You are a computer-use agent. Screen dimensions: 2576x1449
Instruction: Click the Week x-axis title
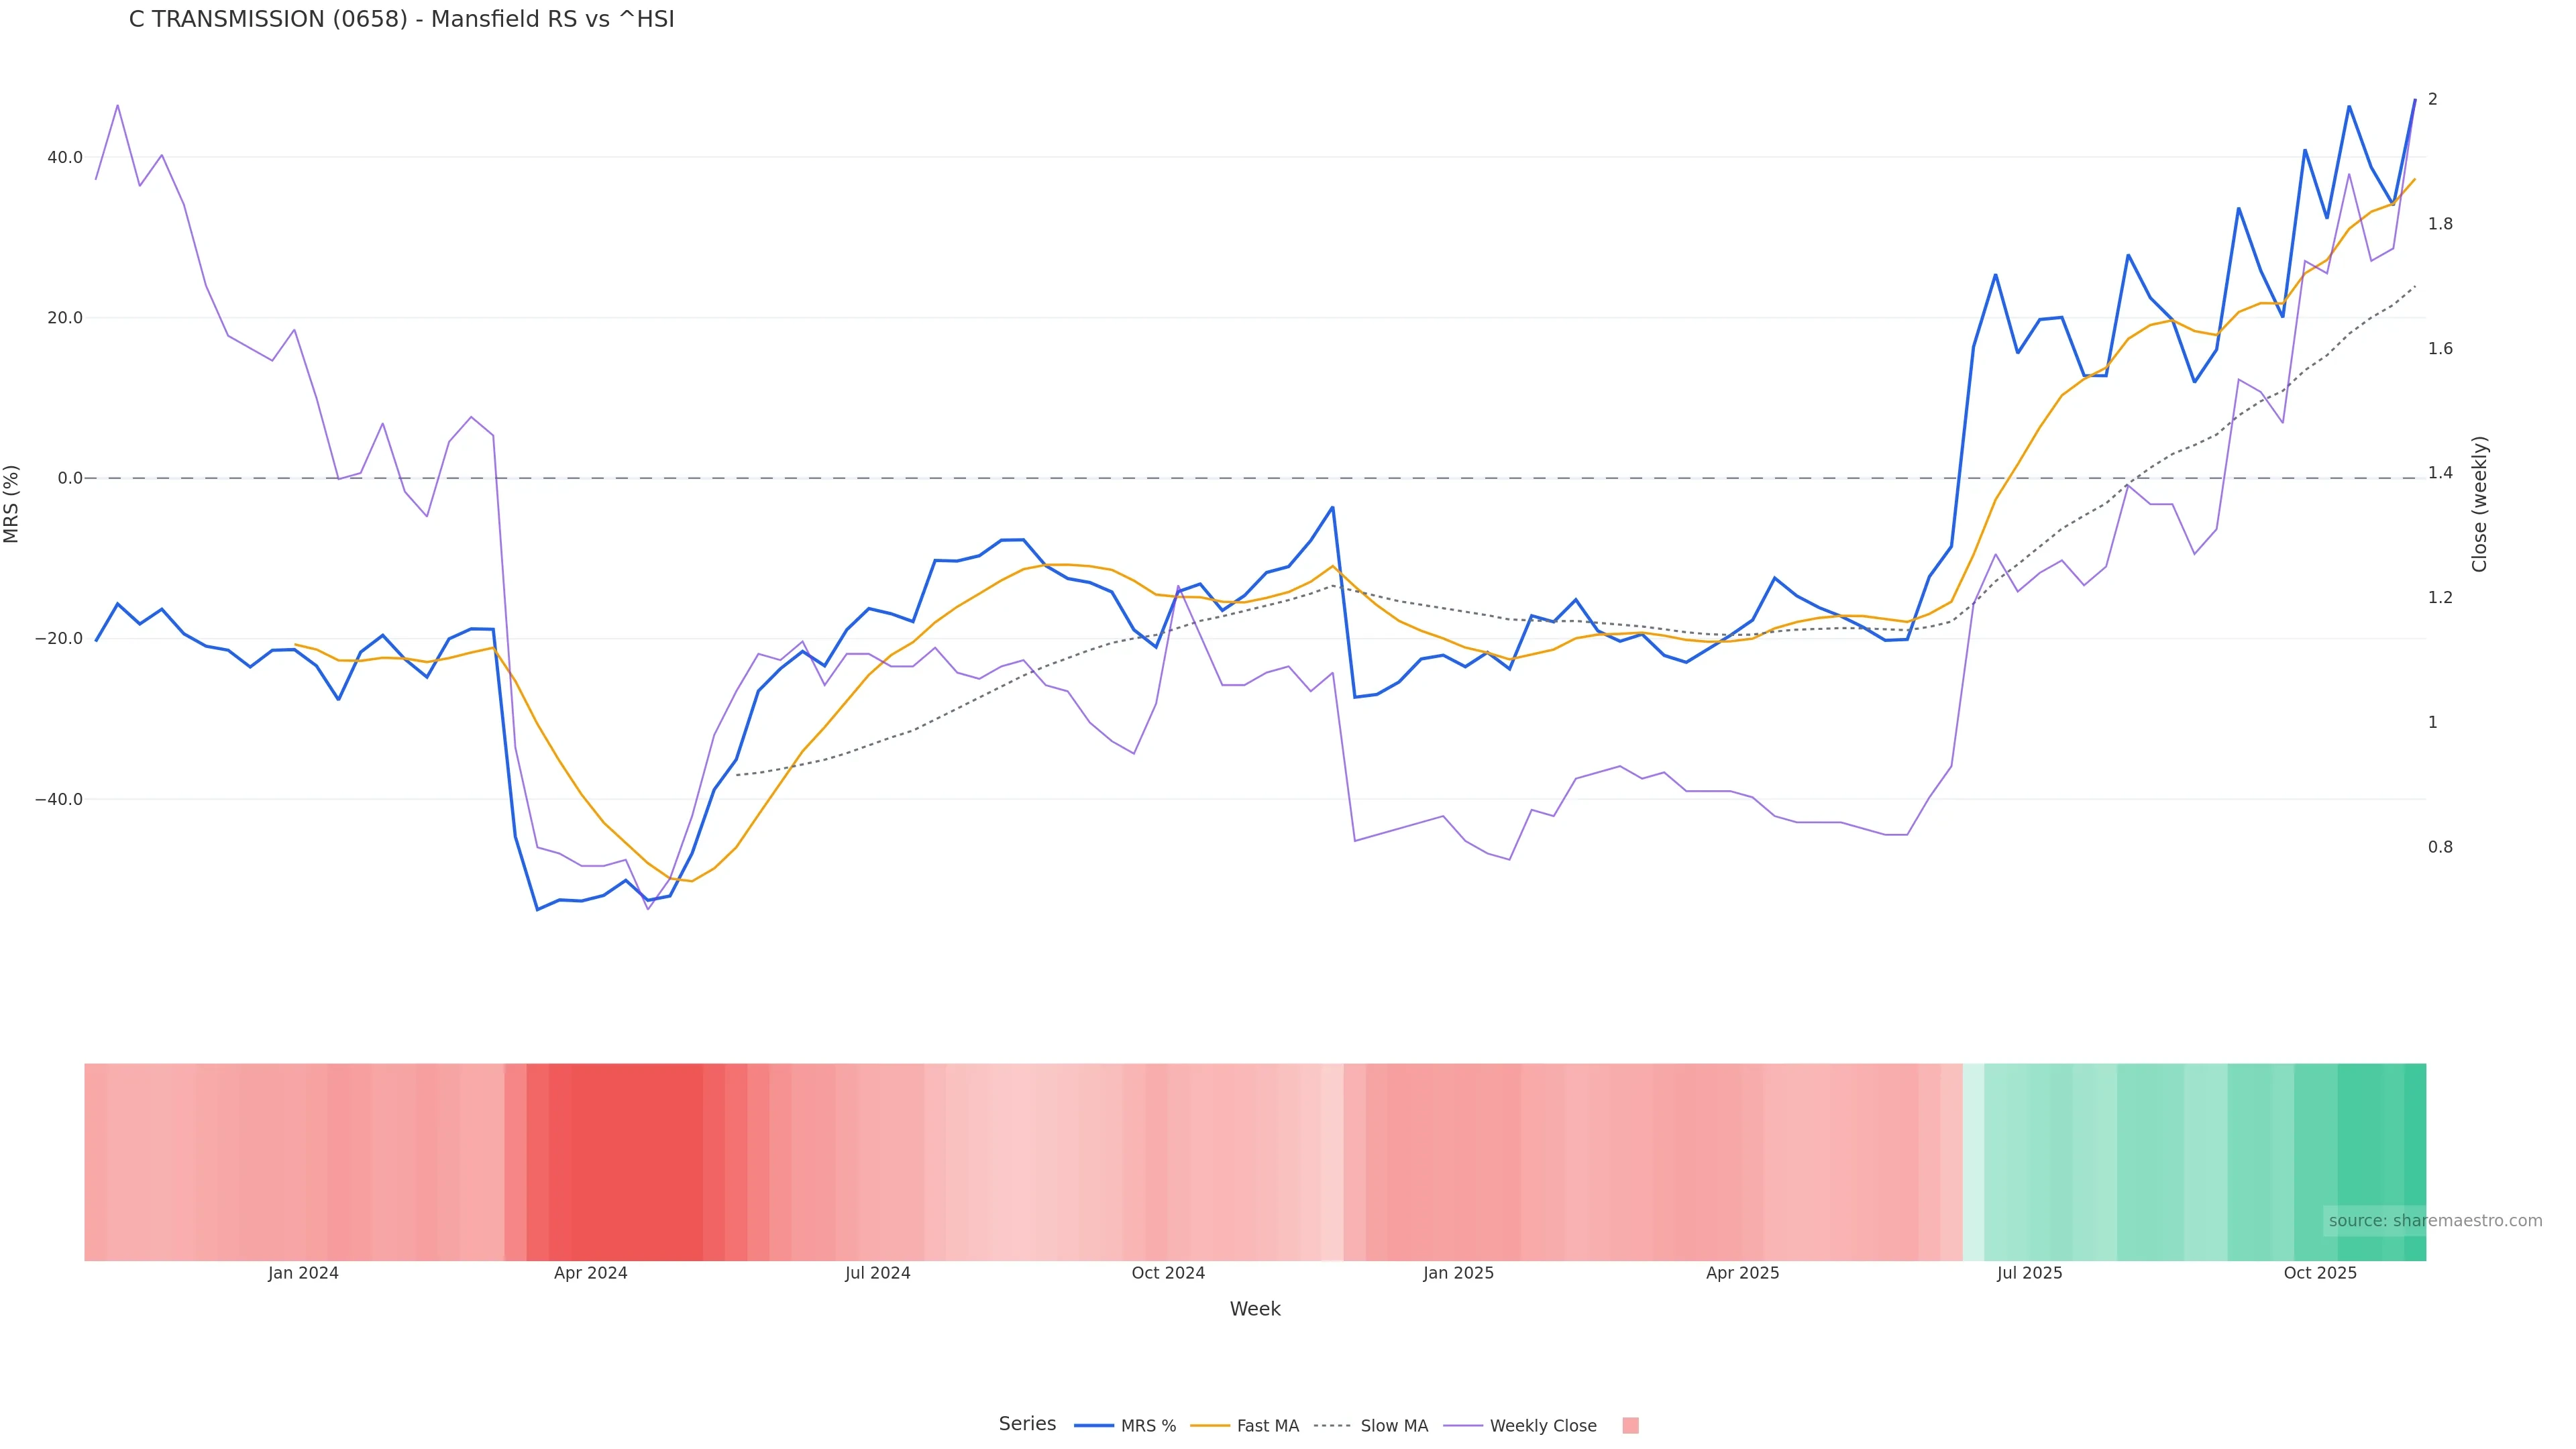[x=1254, y=1309]
